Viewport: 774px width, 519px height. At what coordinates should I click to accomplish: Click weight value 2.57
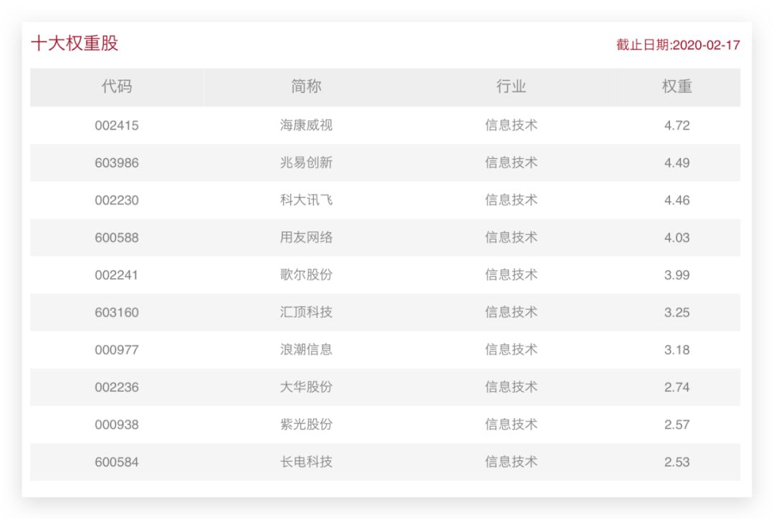677,425
